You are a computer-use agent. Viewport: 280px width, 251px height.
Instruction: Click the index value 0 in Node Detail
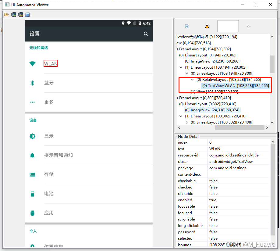click(210, 142)
